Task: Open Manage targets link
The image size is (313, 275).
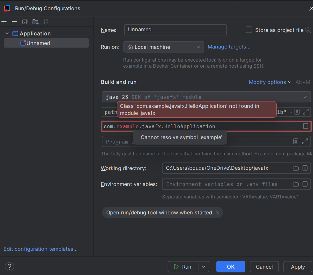Action: tap(229, 47)
